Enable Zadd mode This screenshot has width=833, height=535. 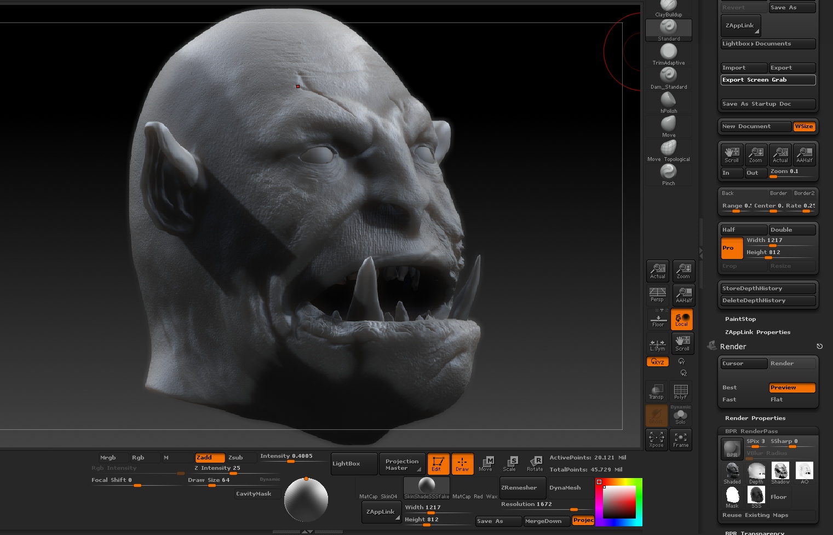click(210, 457)
